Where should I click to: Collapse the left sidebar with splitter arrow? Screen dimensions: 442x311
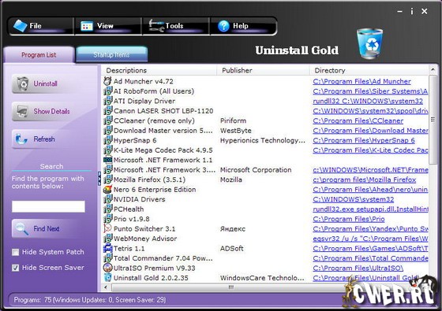pyautogui.click(x=99, y=179)
